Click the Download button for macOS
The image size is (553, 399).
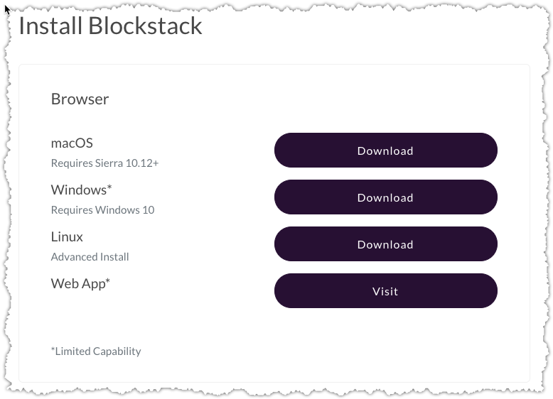[385, 151]
